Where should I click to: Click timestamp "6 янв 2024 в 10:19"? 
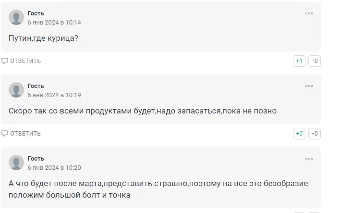[x=54, y=95]
